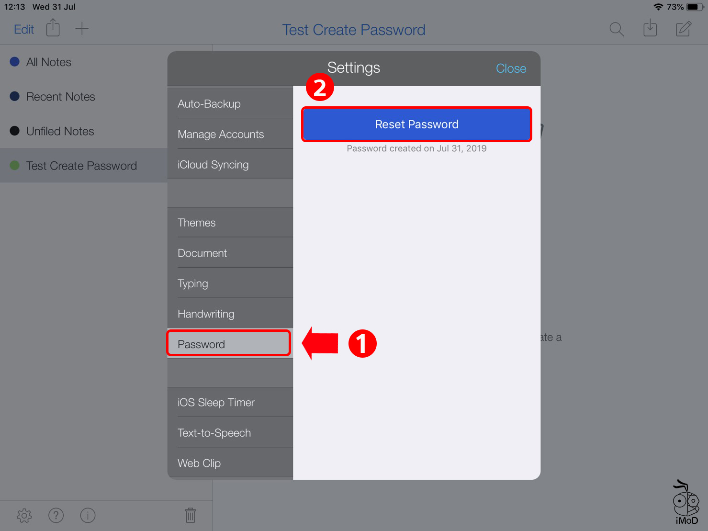Open app settings with the gear icon
Screen dimensions: 708x531
click(24, 516)
